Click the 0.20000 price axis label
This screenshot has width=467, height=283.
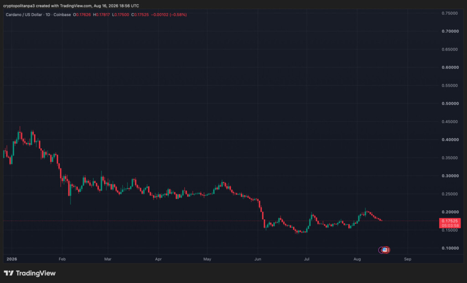click(x=450, y=212)
